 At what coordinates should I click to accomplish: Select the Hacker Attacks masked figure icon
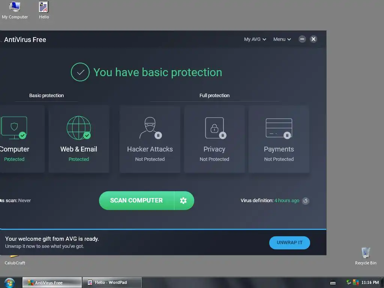(150, 128)
